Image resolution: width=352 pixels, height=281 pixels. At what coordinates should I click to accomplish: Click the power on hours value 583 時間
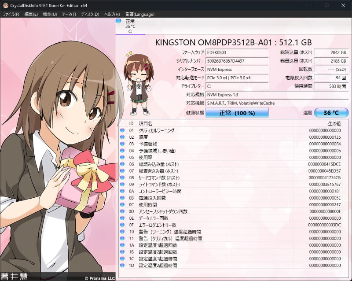click(331, 86)
